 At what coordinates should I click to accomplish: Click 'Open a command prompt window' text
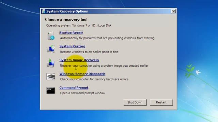(82, 93)
